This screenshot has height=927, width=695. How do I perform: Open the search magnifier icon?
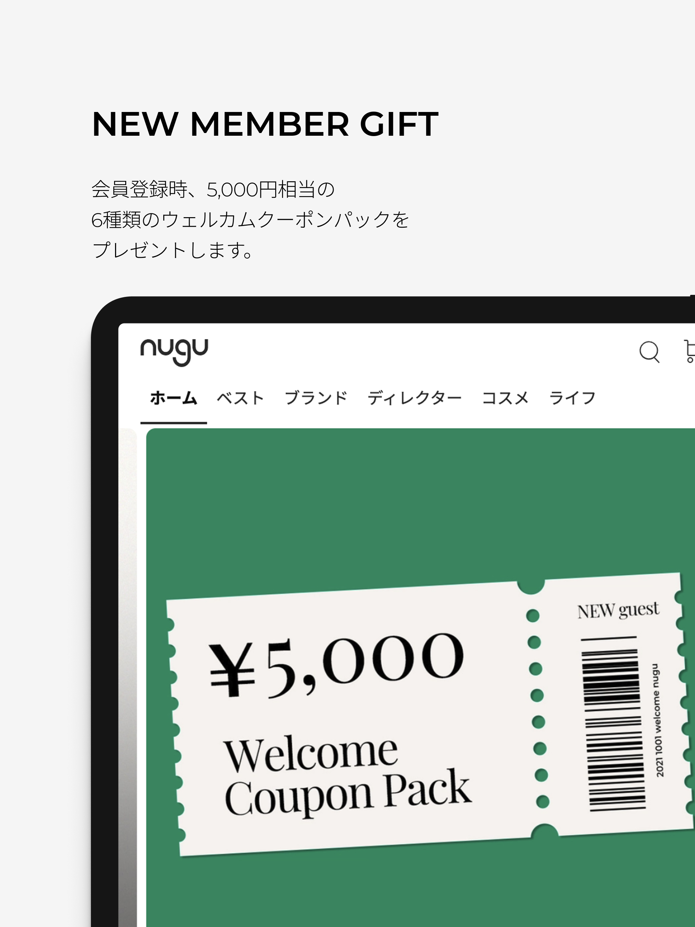tap(649, 352)
